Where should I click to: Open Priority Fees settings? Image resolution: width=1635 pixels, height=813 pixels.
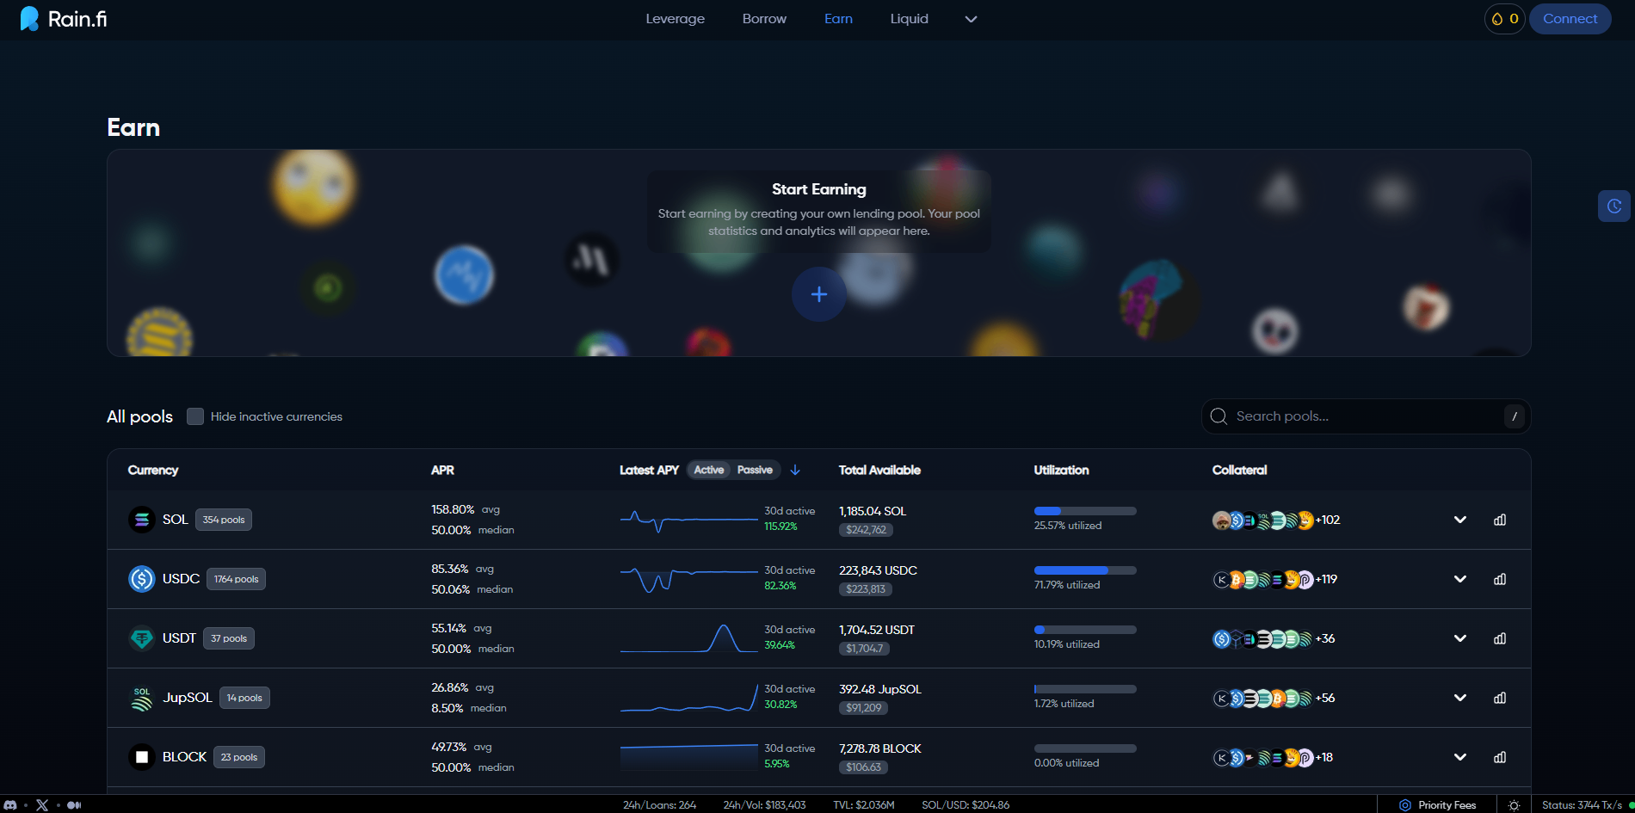tap(1437, 805)
